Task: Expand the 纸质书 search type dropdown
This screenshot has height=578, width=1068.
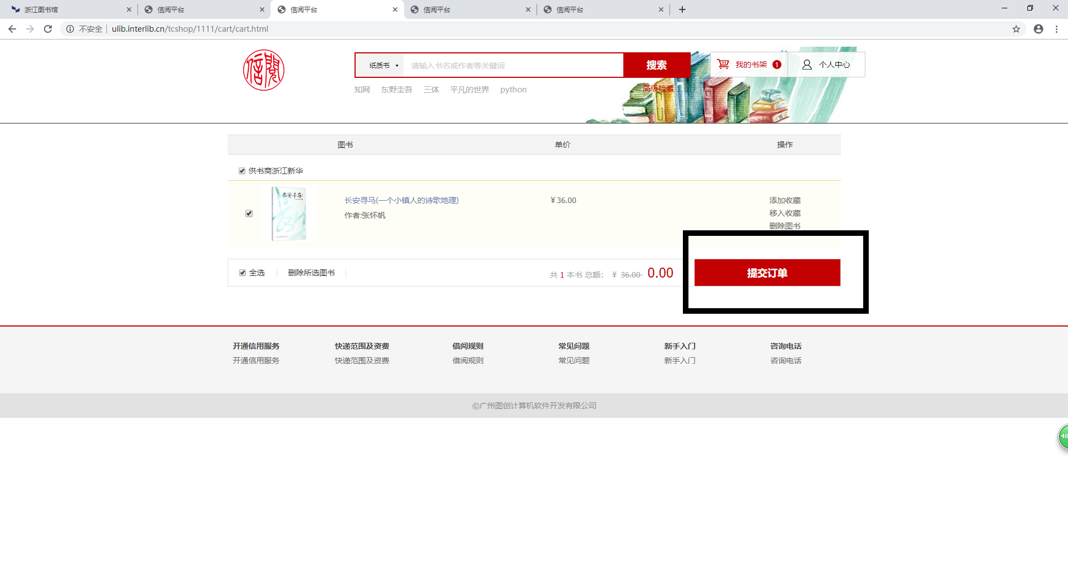Action: pyautogui.click(x=383, y=66)
